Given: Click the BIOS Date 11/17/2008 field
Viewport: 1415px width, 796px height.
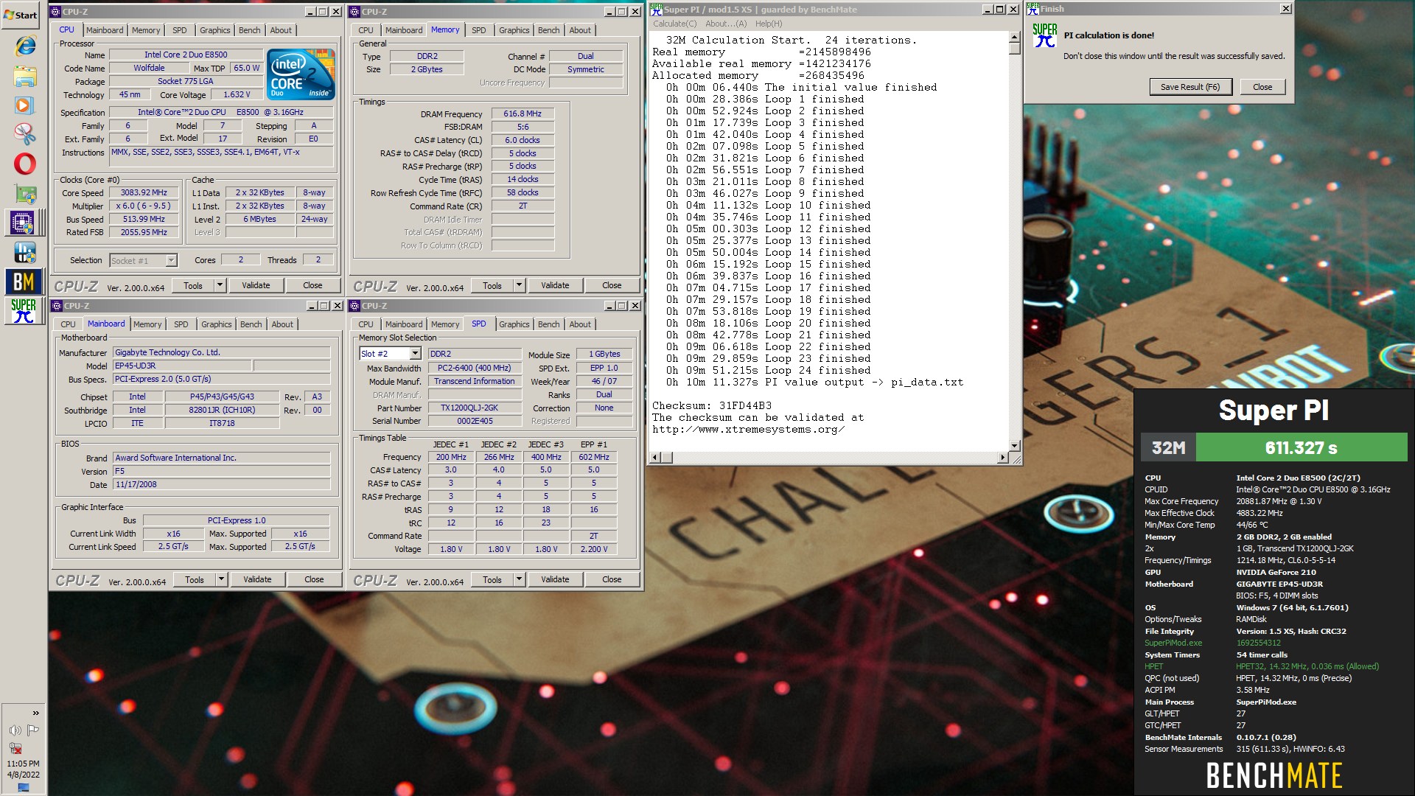Looking at the screenshot, I should tap(221, 484).
